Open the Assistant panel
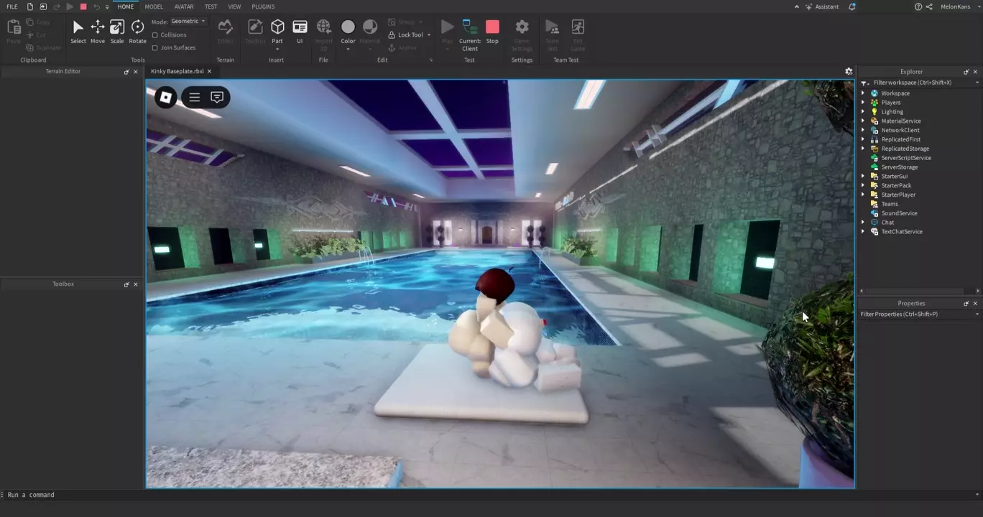This screenshot has height=517, width=983. [x=821, y=6]
